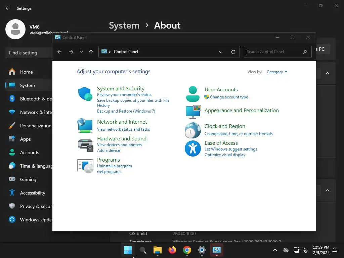Image resolution: width=344 pixels, height=258 pixels.
Task: Open the taskbar clock and date
Action: (x=321, y=250)
